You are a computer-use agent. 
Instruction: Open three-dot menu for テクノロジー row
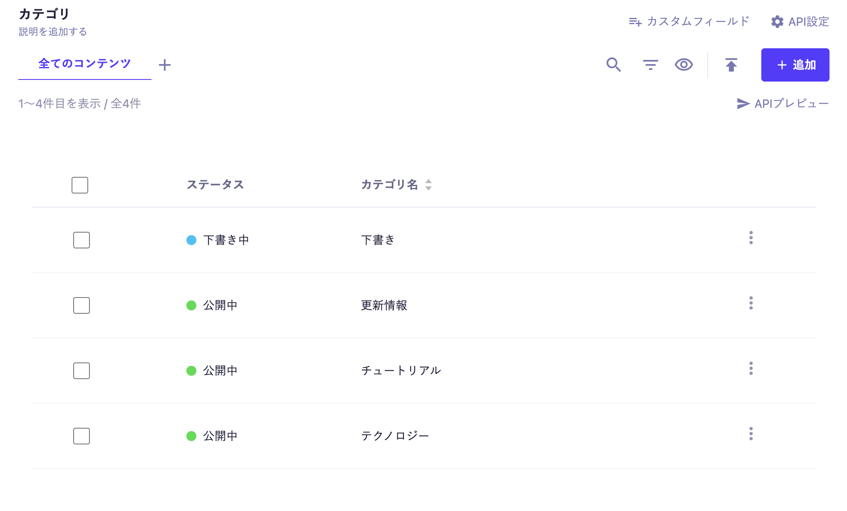751,434
